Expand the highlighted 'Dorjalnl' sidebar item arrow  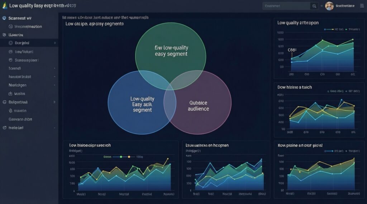pyautogui.click(x=55, y=43)
